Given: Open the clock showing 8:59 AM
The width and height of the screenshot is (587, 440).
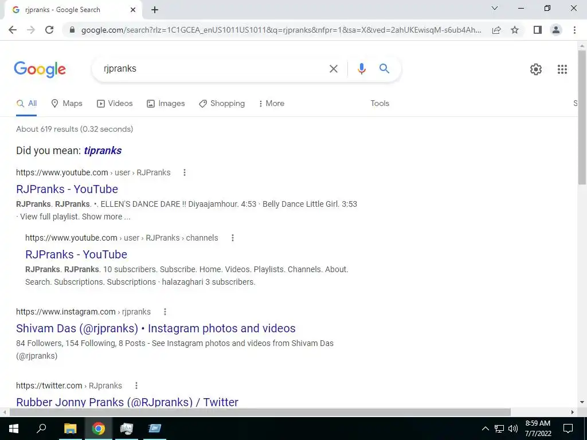Looking at the screenshot, I should point(538,429).
